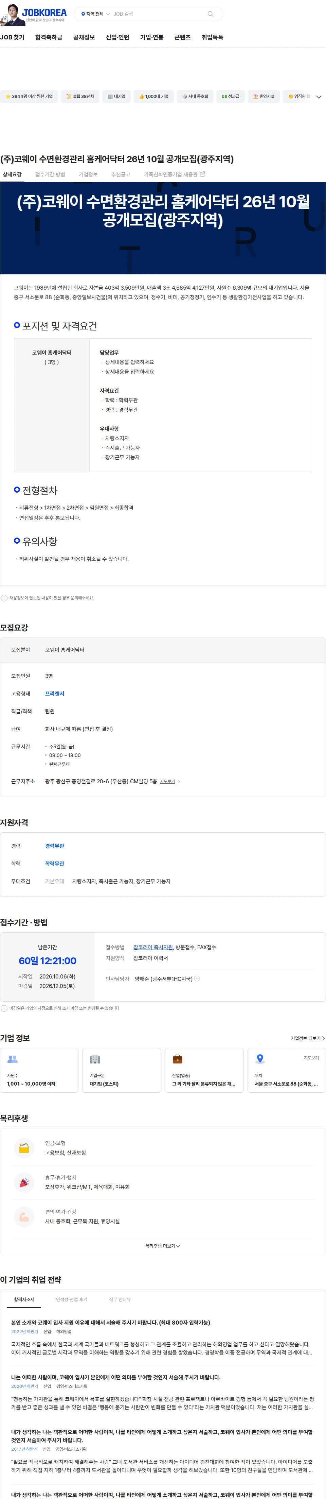
Task: Click the 대기업 (코스피) company type card
Action: (x=122, y=1070)
